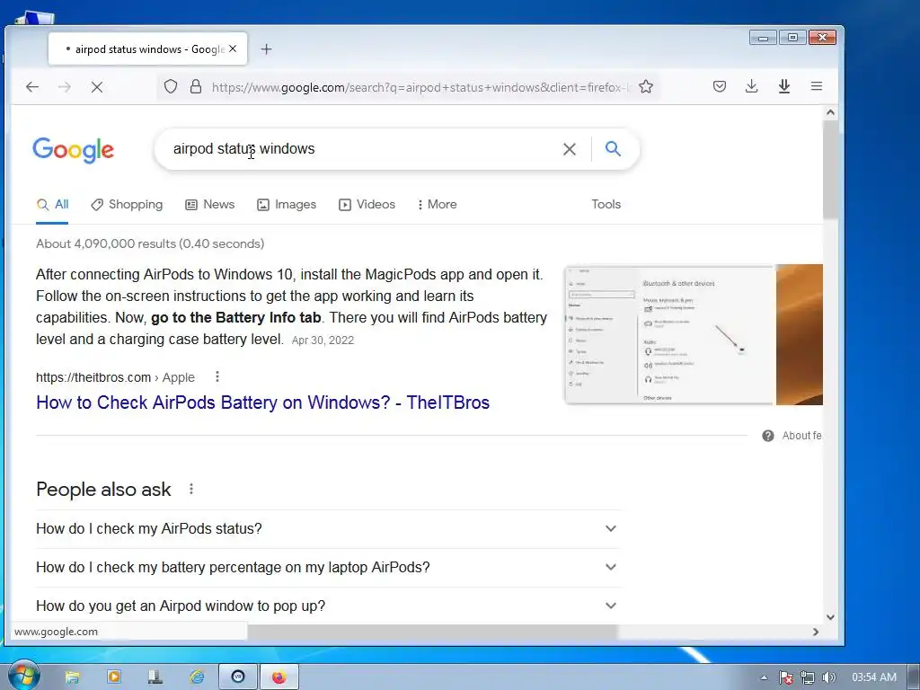
Task: Switch to the Images tab
Action: pos(287,204)
